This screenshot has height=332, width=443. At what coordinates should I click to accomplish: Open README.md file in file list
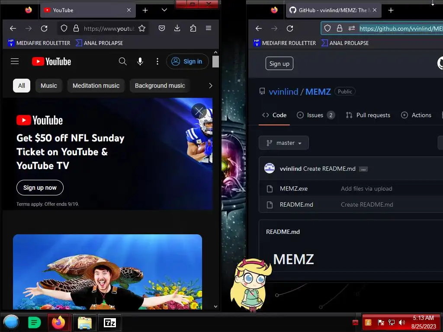tap(296, 204)
